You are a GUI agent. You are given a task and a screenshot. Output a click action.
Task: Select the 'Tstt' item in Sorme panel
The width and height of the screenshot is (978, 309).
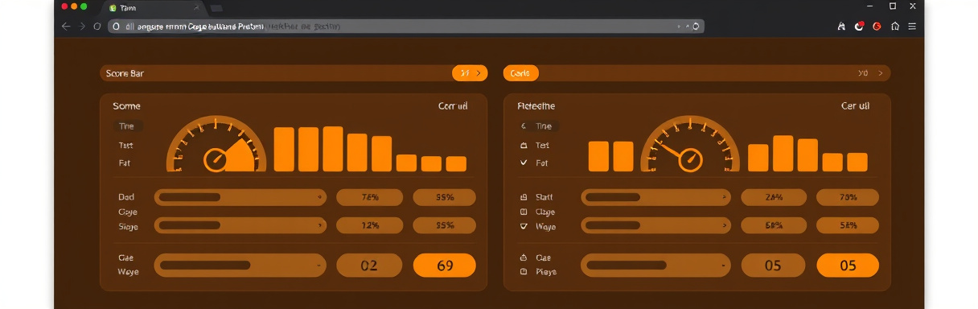coord(125,146)
